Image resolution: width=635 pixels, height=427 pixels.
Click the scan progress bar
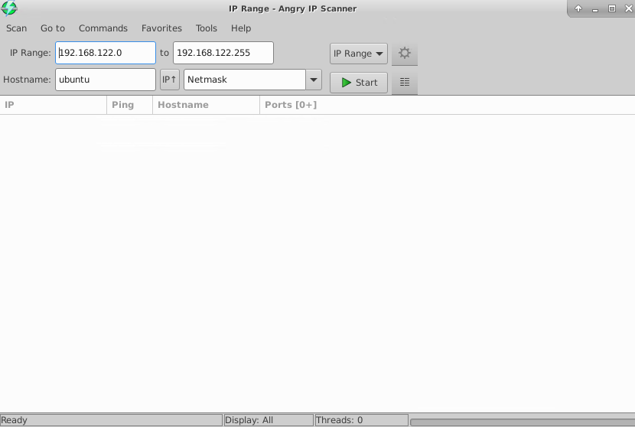(523, 422)
